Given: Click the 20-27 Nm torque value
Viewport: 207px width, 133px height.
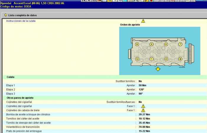Looking at the screenshot, I should 144,114.
